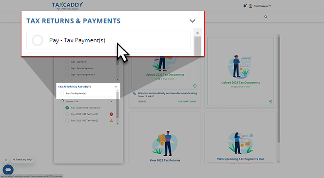
Task: Click the red overdue alert icon for Q1
Action: (111, 114)
